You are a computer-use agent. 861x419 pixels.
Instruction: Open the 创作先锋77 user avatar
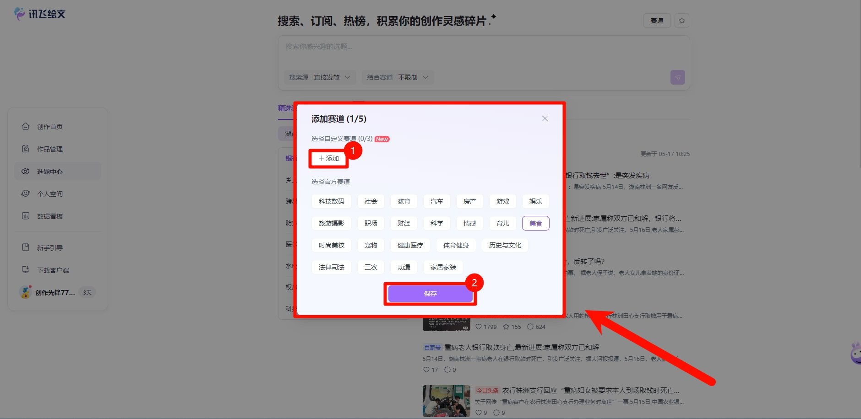(x=25, y=292)
